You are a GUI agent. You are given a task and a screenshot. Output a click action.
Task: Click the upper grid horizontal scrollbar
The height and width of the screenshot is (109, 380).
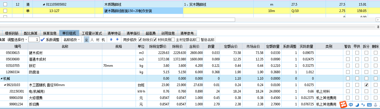117,20
